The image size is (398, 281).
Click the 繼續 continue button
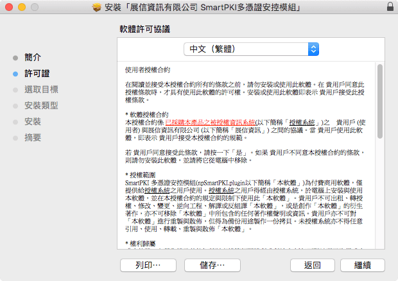363,265
